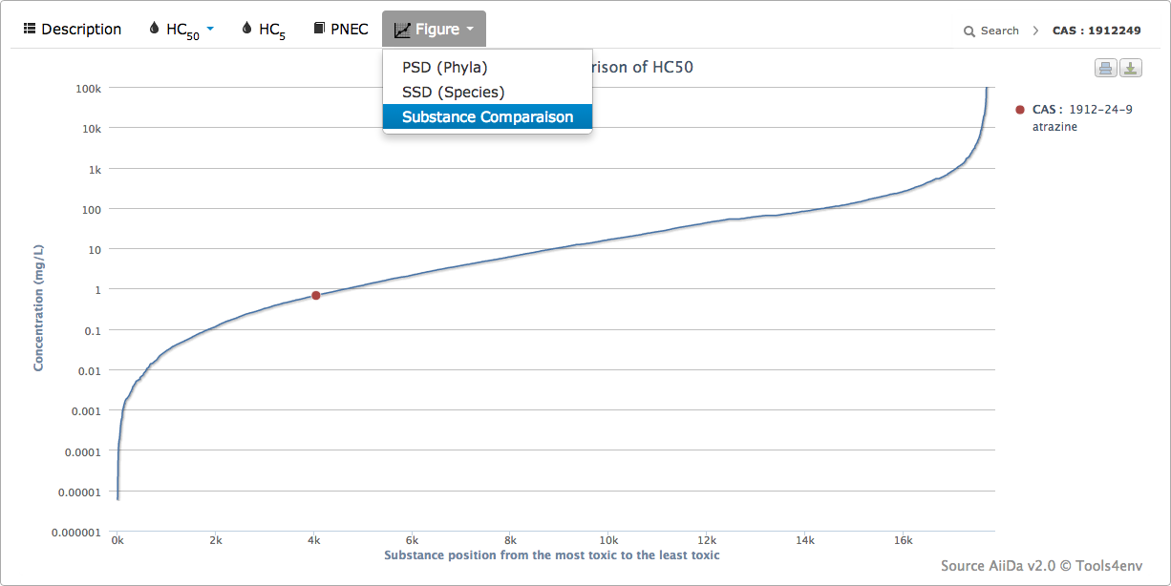Click the red legend marker for atrazine
1171x586 pixels.
[1020, 110]
